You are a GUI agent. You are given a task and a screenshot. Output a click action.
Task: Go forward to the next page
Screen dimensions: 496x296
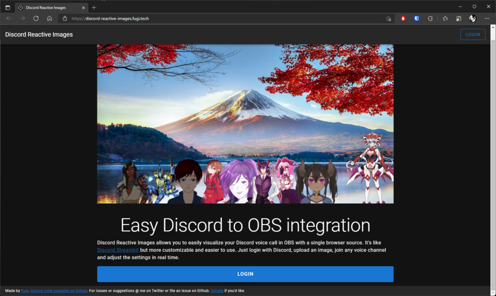[23, 19]
